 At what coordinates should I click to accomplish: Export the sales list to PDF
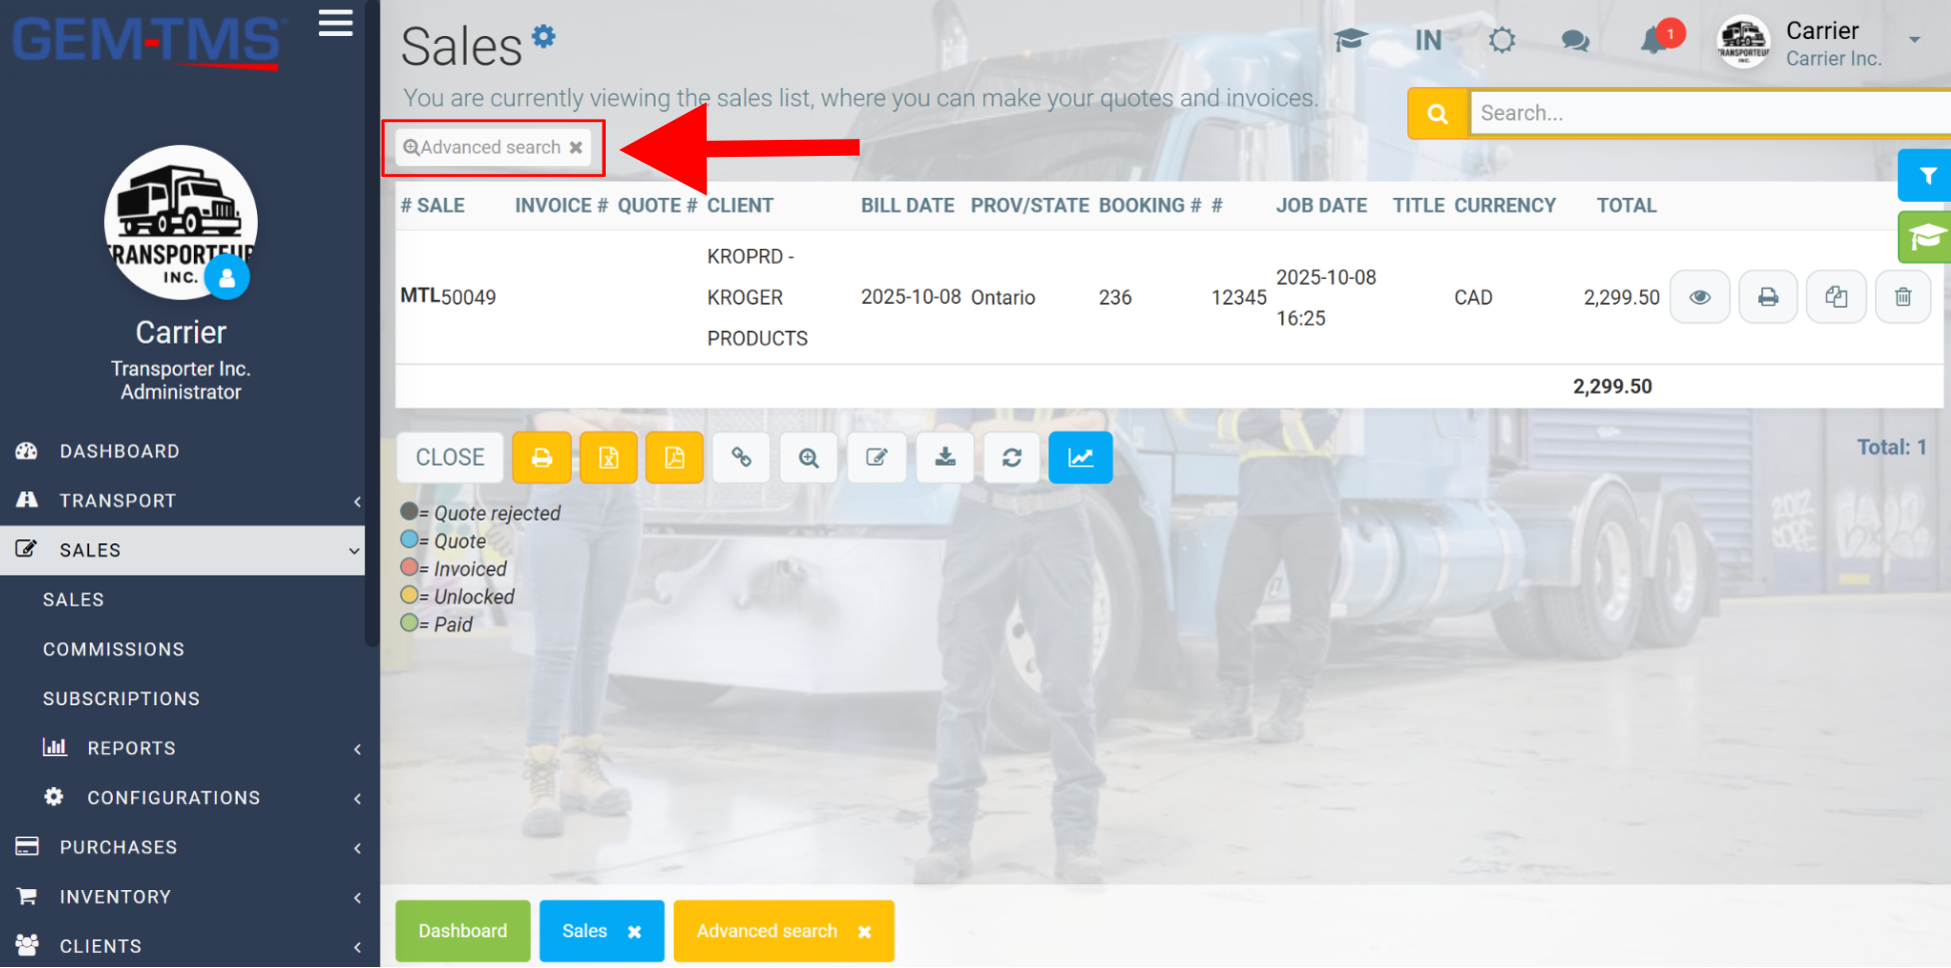[x=675, y=458]
